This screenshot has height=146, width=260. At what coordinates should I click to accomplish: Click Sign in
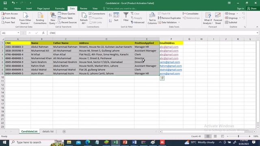click(240, 9)
